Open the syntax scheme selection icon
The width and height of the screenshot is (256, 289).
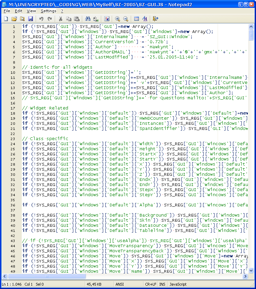coord(136,19)
